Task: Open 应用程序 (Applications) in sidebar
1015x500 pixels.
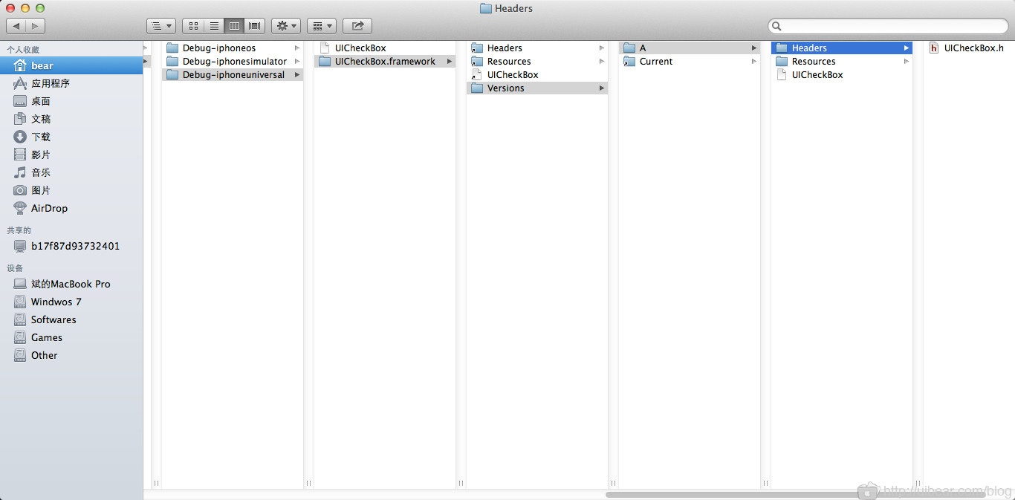Action: pos(50,83)
